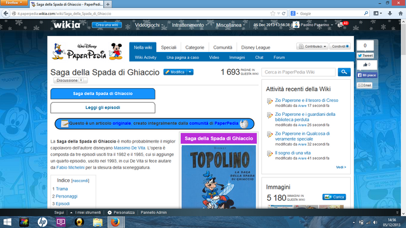Screen dimensions: 406x228
Task: Open the Chat submenu item
Action: [259, 58]
